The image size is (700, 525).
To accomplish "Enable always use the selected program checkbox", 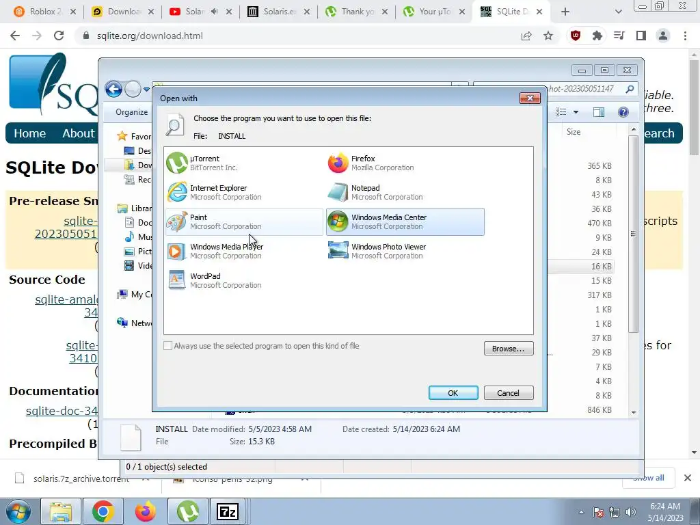I will [168, 346].
